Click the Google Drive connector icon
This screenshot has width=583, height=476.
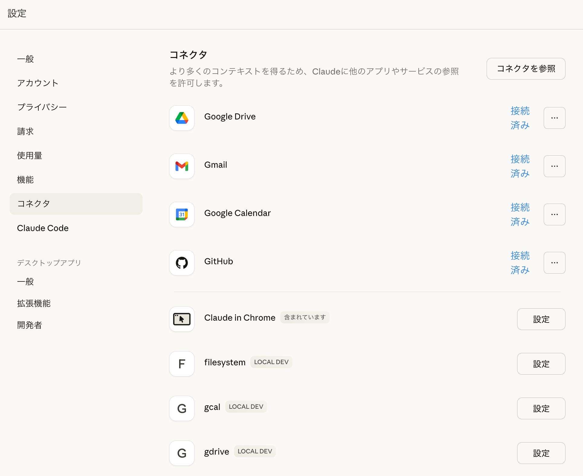[182, 118]
